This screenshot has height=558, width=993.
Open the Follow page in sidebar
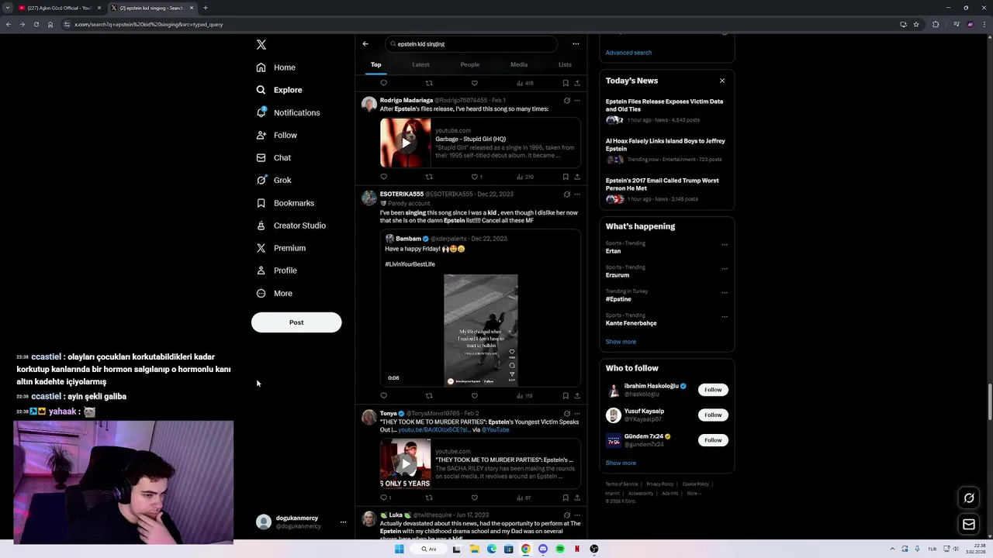pyautogui.click(x=277, y=135)
